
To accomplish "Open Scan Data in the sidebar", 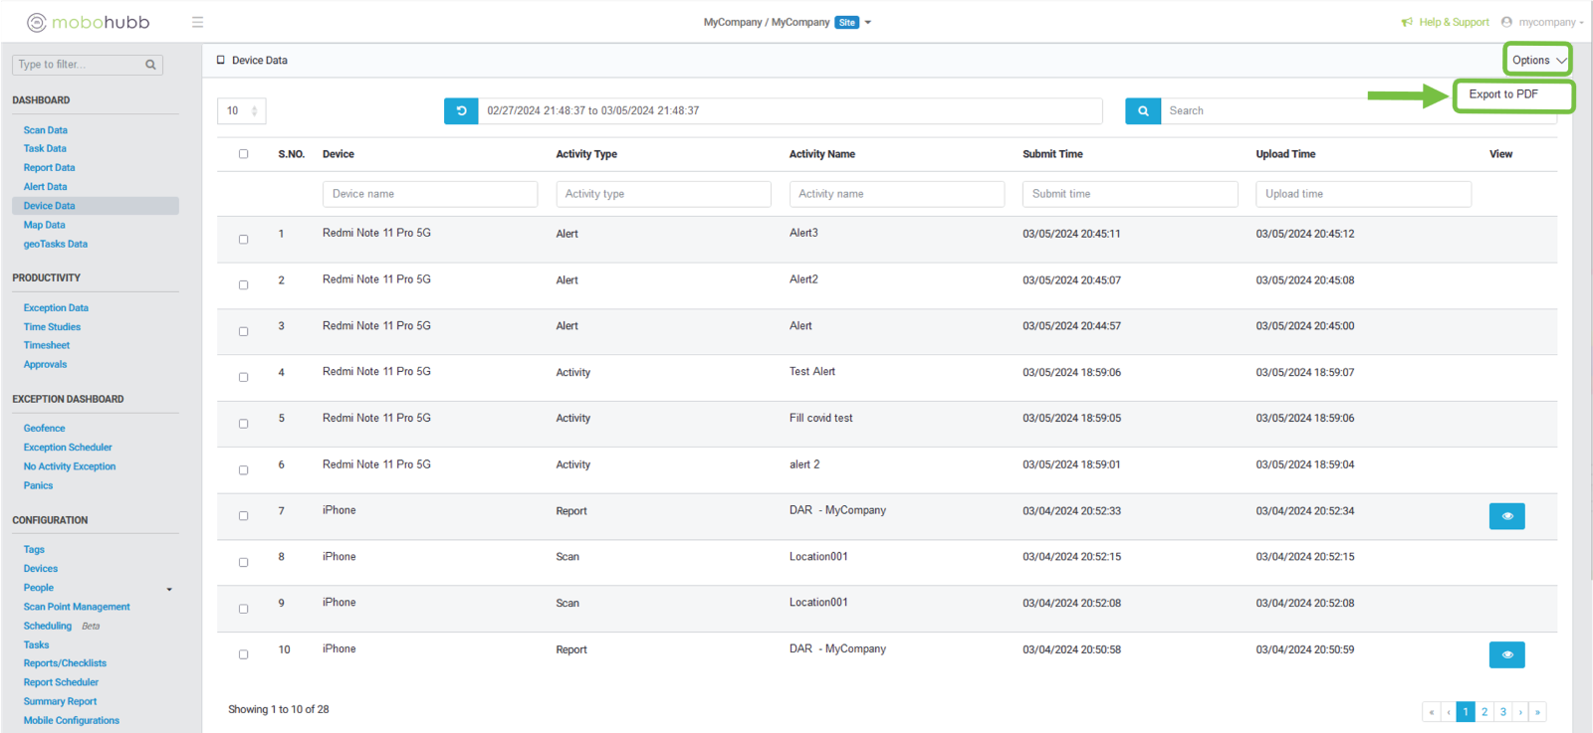I will (x=46, y=130).
